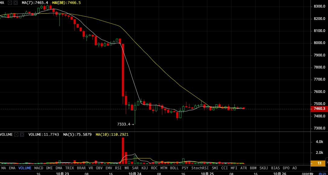The width and height of the screenshot is (328, 175).
Task: Enable the RSI indicator
Action: [x=118, y=168]
